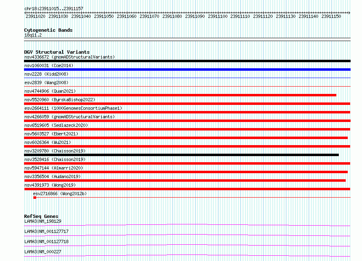Select nsv4391973 (Wong2019) variant label
The image size is (362, 261).
tap(50, 185)
